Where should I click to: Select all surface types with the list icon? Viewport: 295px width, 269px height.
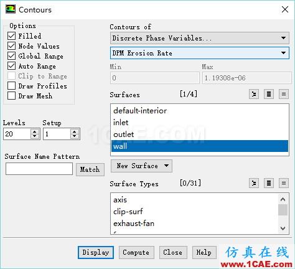[x=269, y=183]
